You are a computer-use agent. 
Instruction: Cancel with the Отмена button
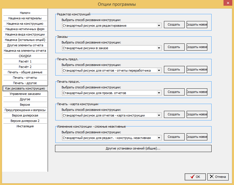(218, 177)
